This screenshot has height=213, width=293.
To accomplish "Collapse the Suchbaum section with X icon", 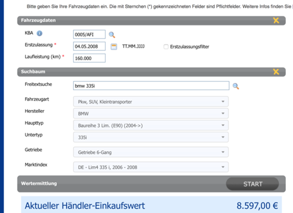I will 276,72.
